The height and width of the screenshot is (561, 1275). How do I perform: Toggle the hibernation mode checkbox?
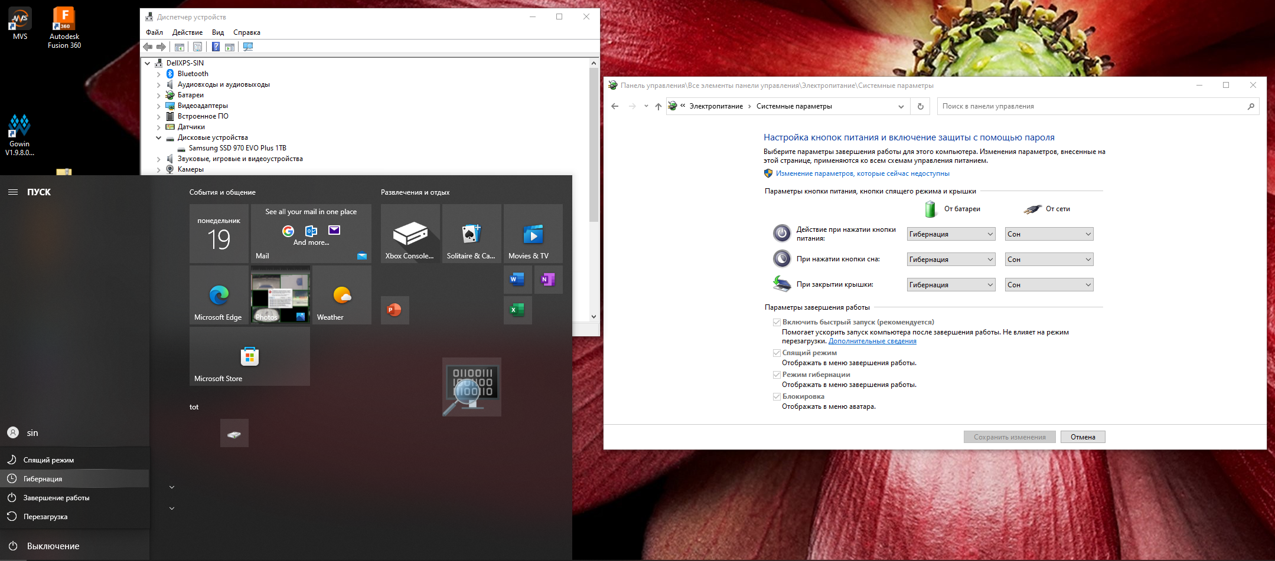[x=777, y=375]
